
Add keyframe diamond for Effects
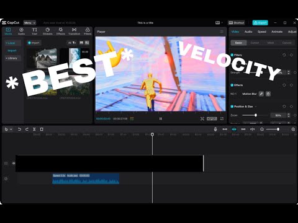click(x=291, y=85)
